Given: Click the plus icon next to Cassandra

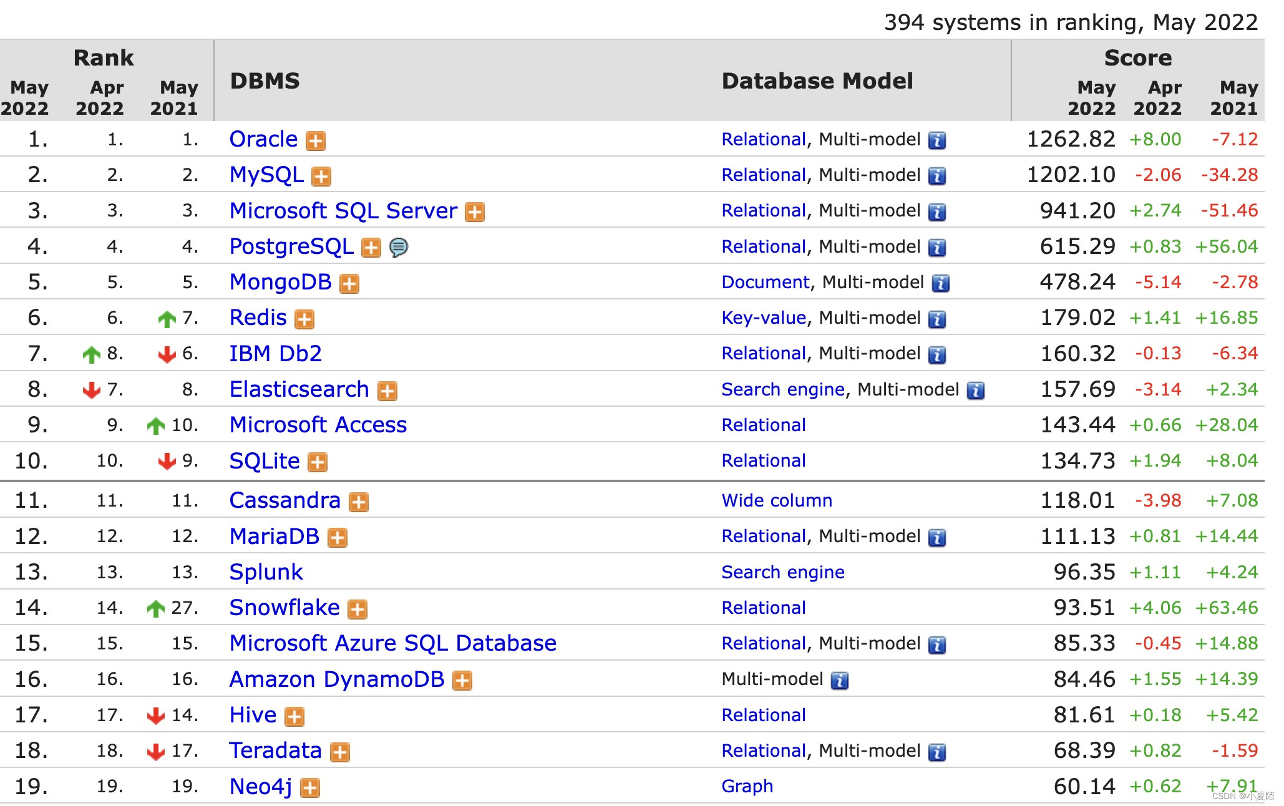Looking at the screenshot, I should tap(359, 502).
